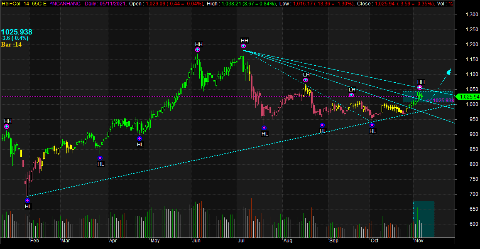
Task: Click the HH marker at the July high
Action: 243,46
